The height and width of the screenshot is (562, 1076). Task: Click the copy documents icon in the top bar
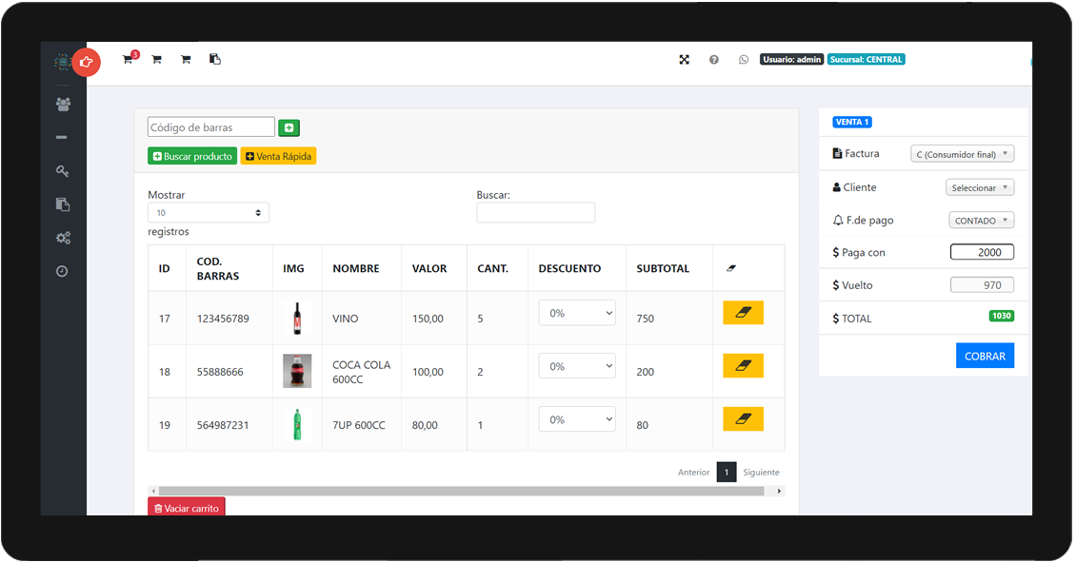[215, 59]
